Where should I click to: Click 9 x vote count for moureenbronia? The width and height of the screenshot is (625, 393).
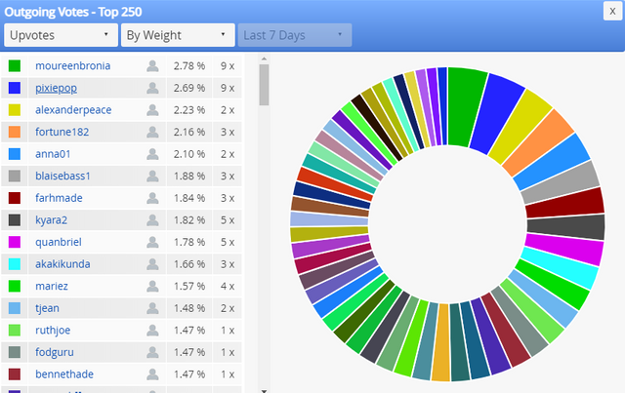click(x=228, y=66)
